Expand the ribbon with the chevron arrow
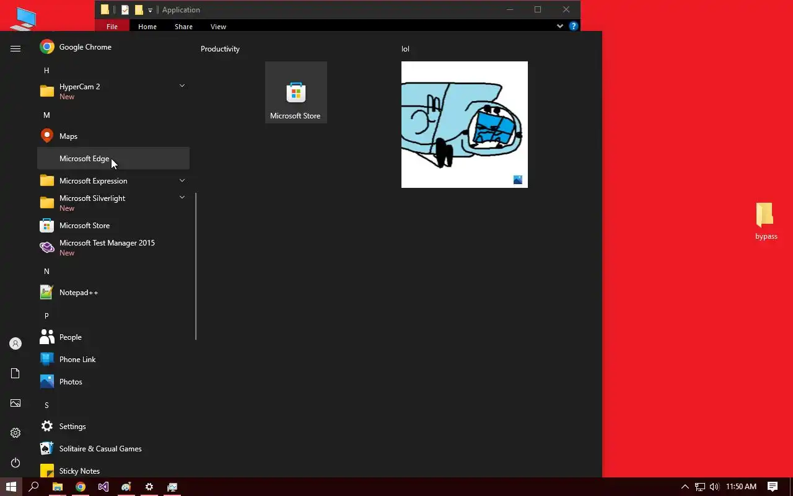The width and height of the screenshot is (793, 496). pos(560,26)
